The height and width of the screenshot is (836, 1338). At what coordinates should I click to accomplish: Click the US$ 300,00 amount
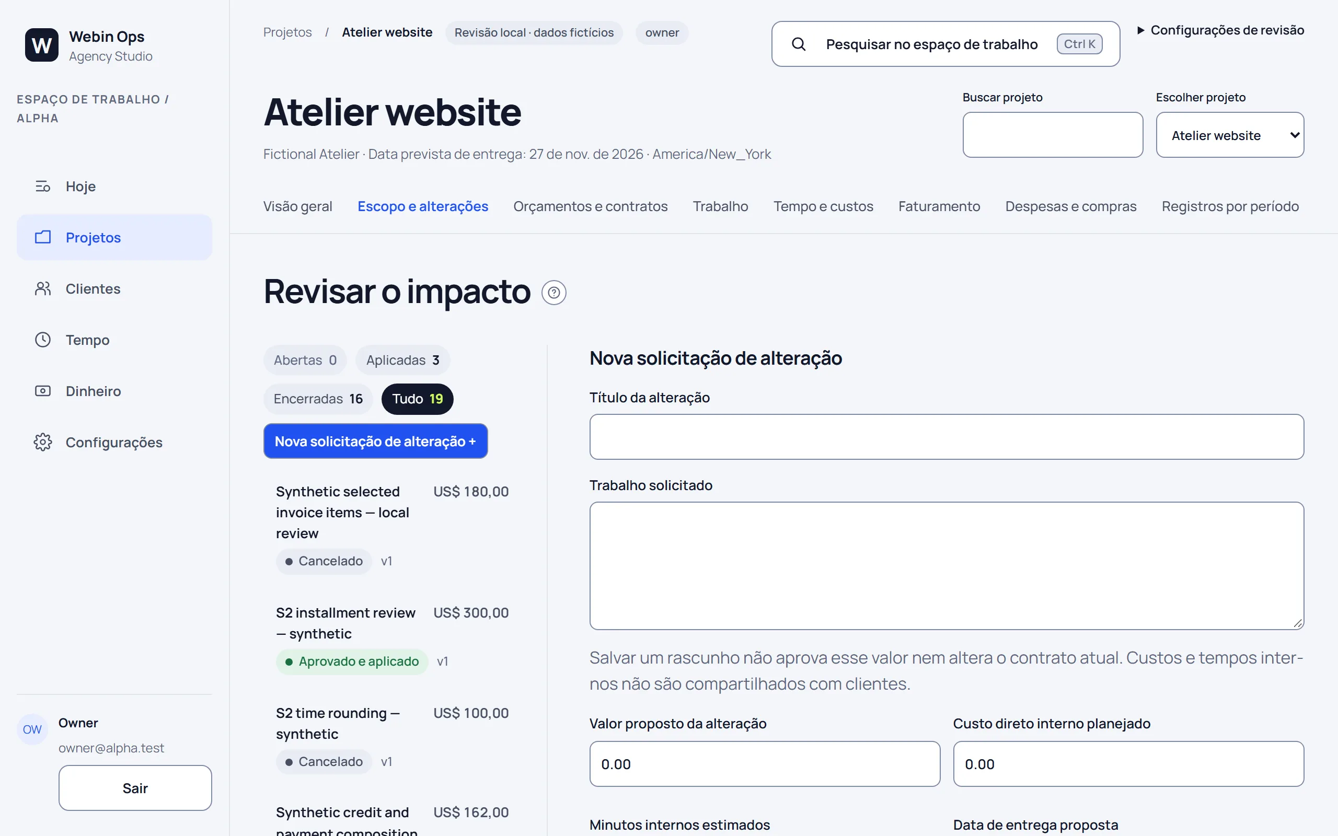pos(470,612)
